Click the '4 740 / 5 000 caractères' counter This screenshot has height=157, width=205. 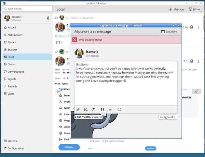88,117
